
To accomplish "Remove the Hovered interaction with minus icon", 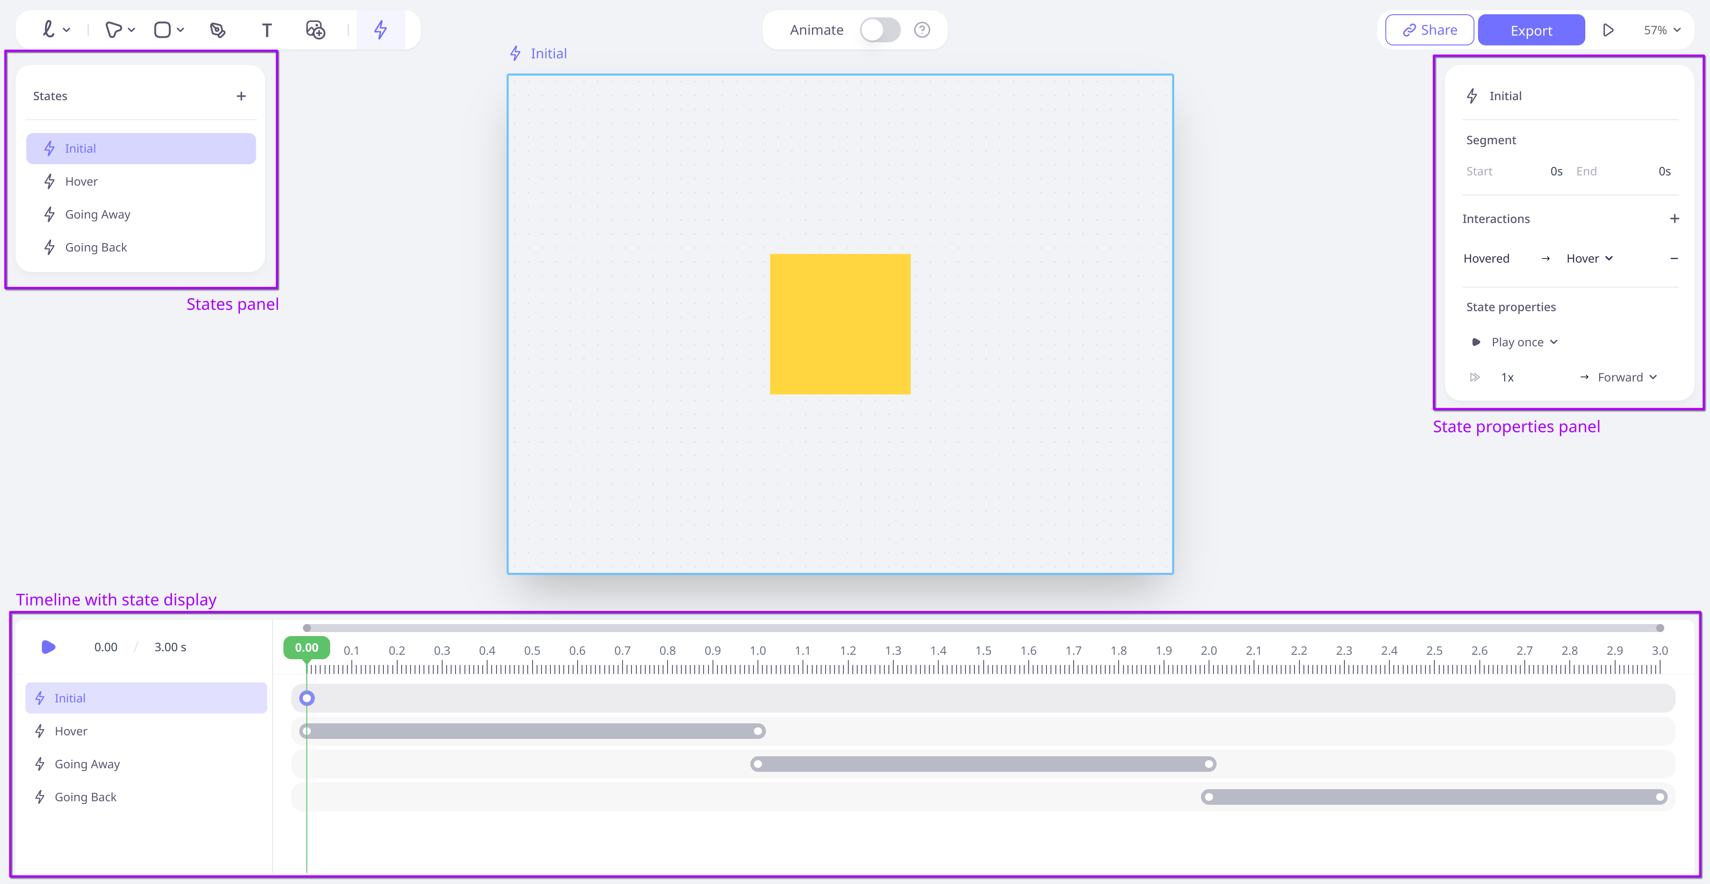I will [1673, 259].
